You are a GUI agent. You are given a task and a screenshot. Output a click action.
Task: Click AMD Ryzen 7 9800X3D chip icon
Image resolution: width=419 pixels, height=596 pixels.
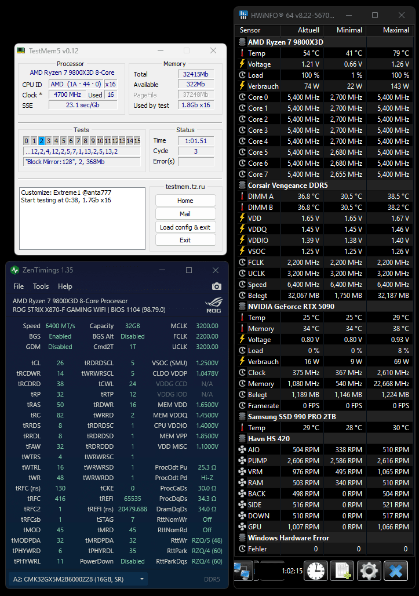(x=242, y=42)
